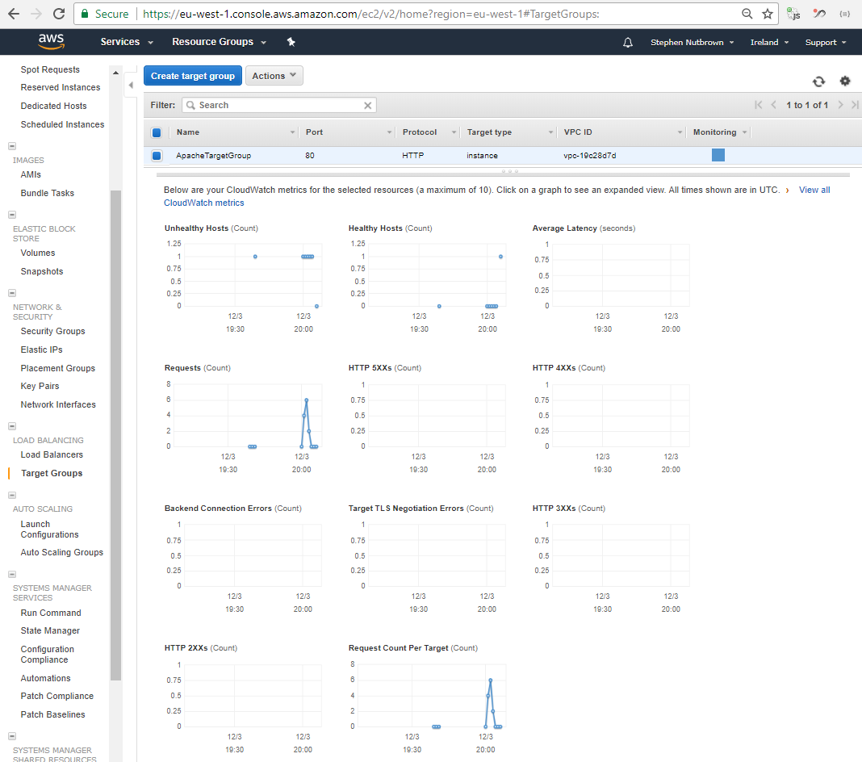Viewport: 862px width, 762px height.
Task: Go to Target Groups in sidebar
Action: click(52, 473)
